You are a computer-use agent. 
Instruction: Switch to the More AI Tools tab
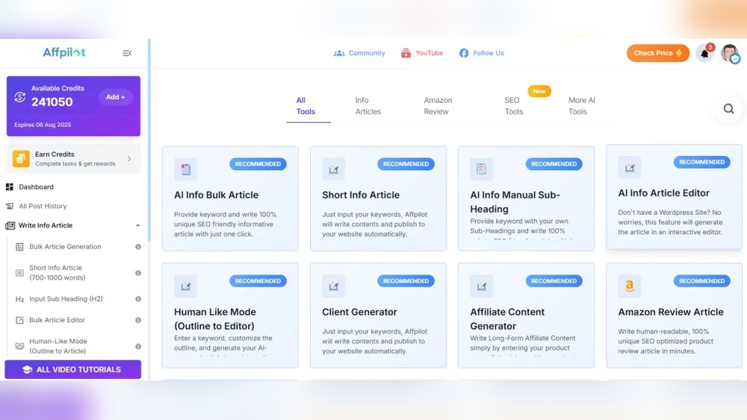[x=582, y=106]
